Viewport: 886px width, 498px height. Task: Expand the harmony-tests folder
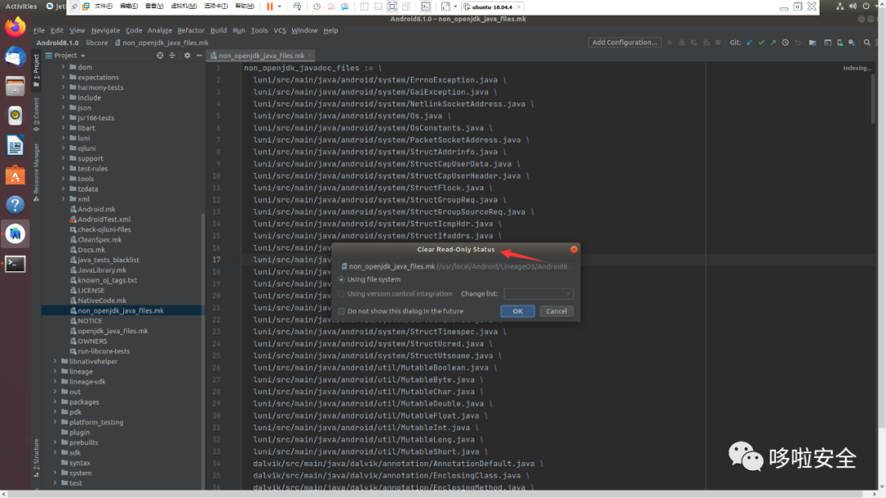63,88
